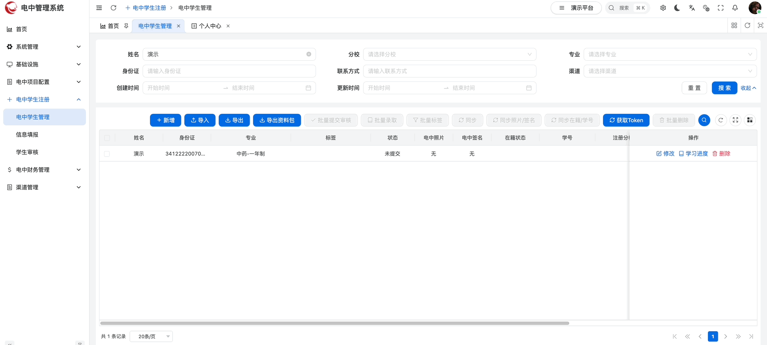
Task: Expand 电中财务管理 menu
Action: point(44,170)
